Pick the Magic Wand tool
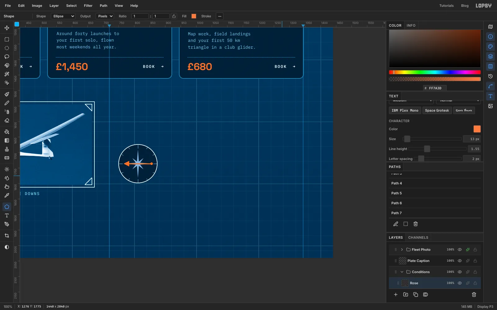Screen dimensions: 497x310 pyautogui.click(x=7, y=74)
